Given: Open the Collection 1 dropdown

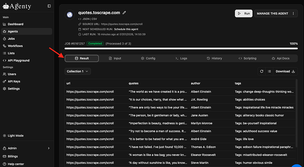Looking at the screenshot, I should (x=78, y=71).
